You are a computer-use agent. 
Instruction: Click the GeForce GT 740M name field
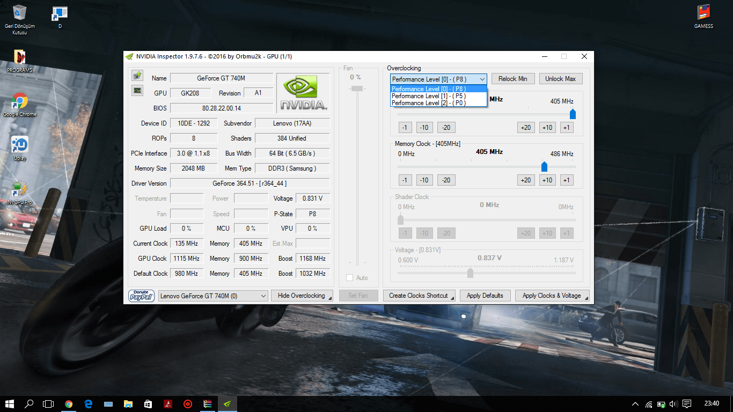click(221, 78)
